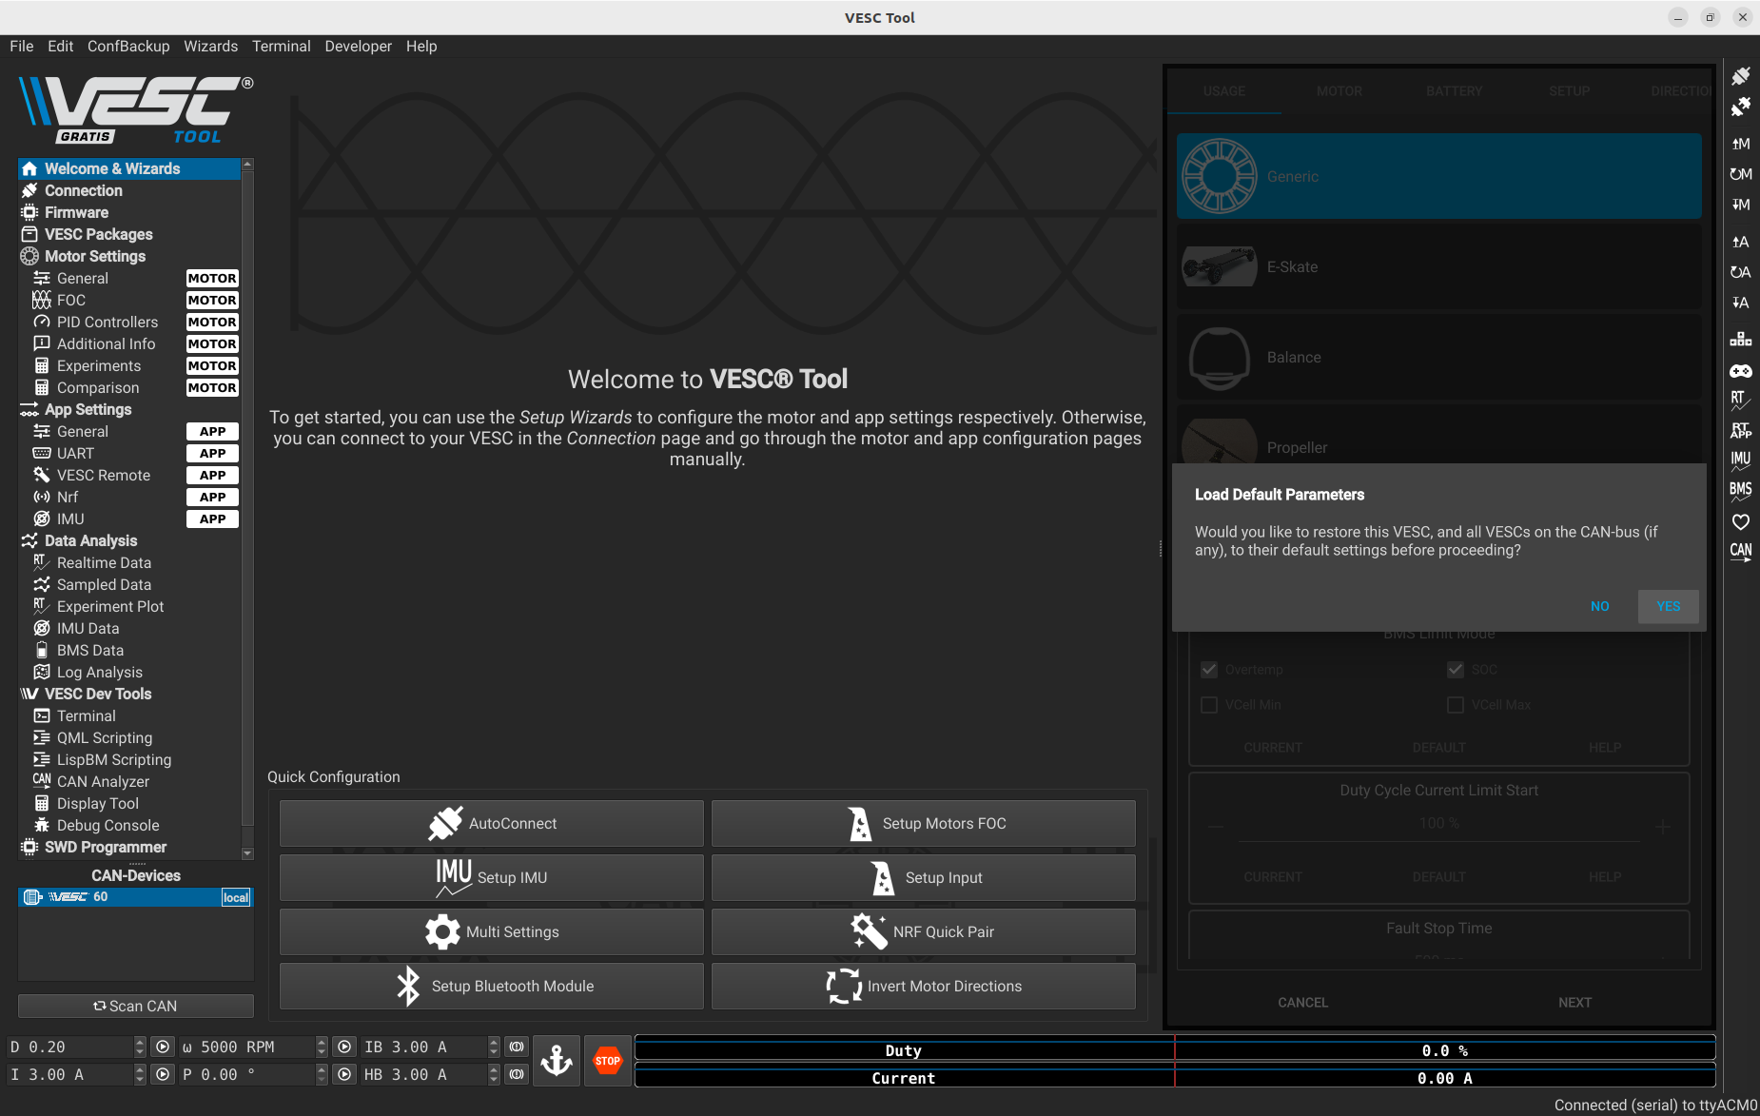Open Multi Settings gear button
The height and width of the screenshot is (1116, 1760).
[x=492, y=931]
